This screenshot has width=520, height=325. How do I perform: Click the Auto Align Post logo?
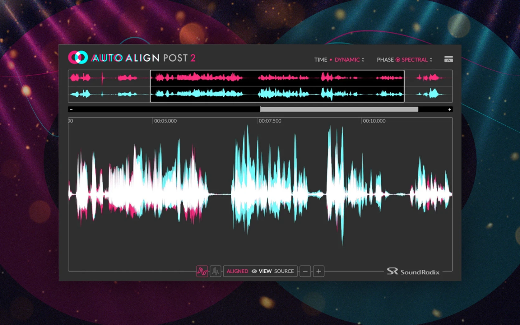tap(78, 58)
